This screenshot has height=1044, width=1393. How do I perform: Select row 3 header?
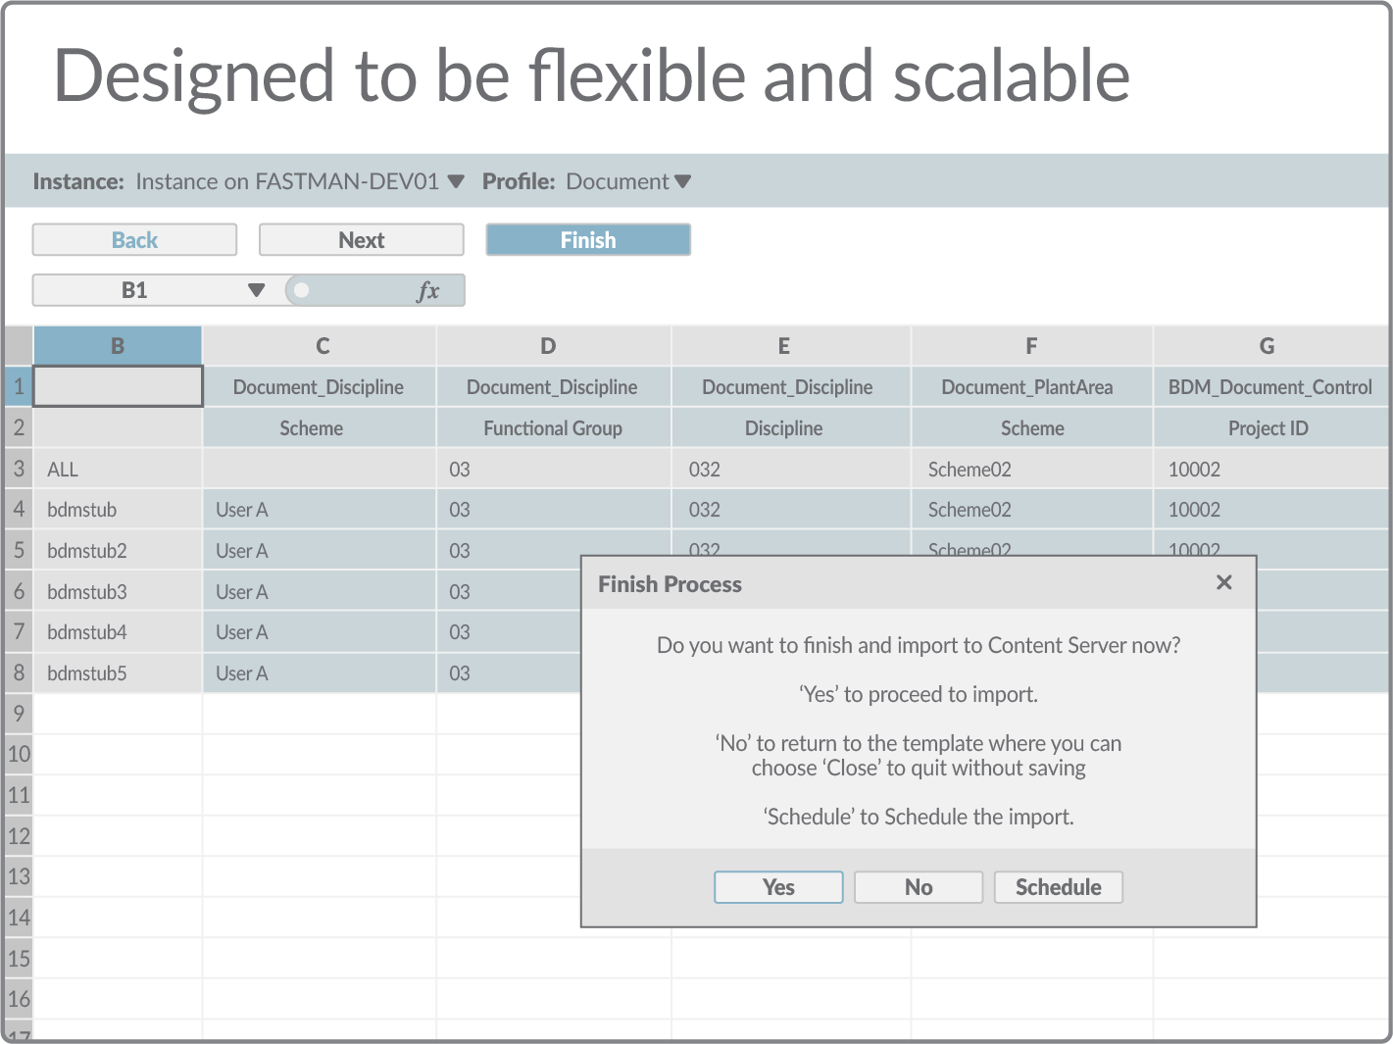pyautogui.click(x=19, y=469)
